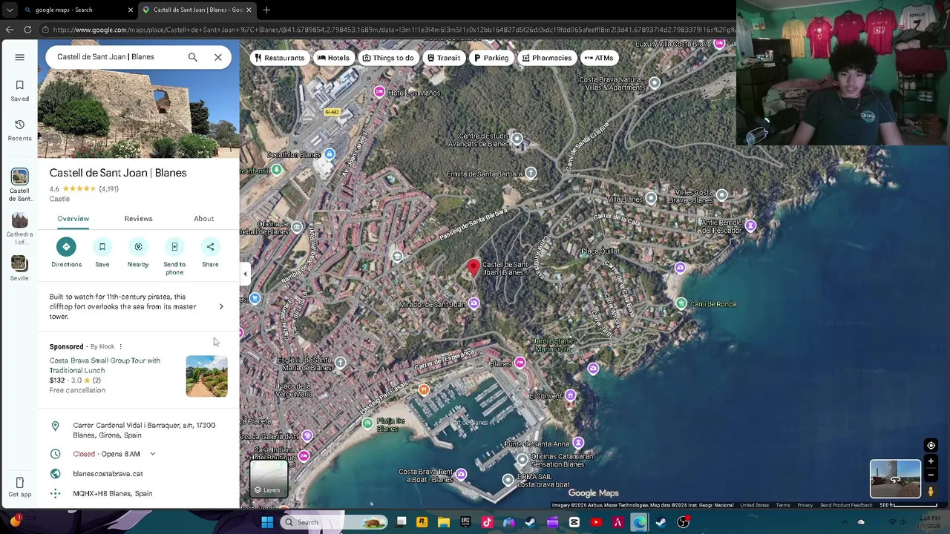This screenshot has height=534, width=950.
Task: Click the search magnifier icon
Action: pos(193,57)
